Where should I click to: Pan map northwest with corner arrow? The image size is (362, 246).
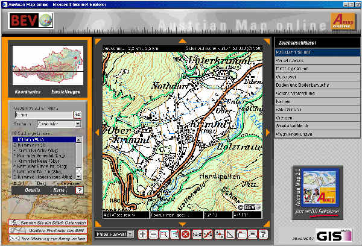[98, 42]
